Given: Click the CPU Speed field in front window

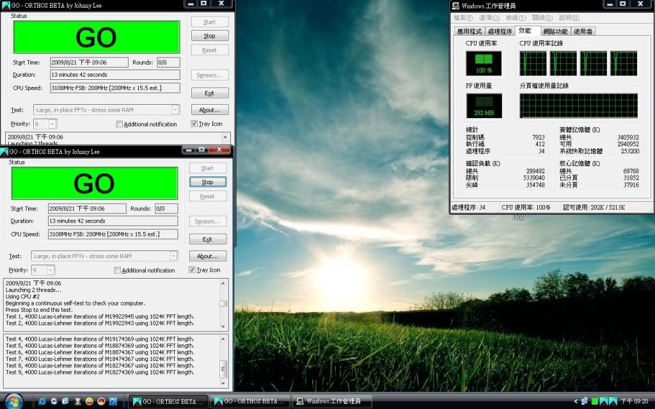Looking at the screenshot, I should coord(113,235).
